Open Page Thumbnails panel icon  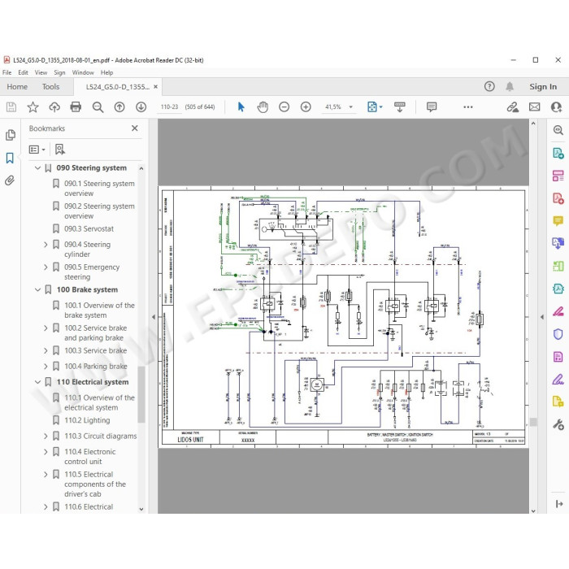[x=10, y=135]
